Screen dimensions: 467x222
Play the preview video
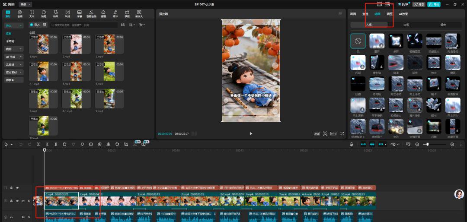click(251, 133)
